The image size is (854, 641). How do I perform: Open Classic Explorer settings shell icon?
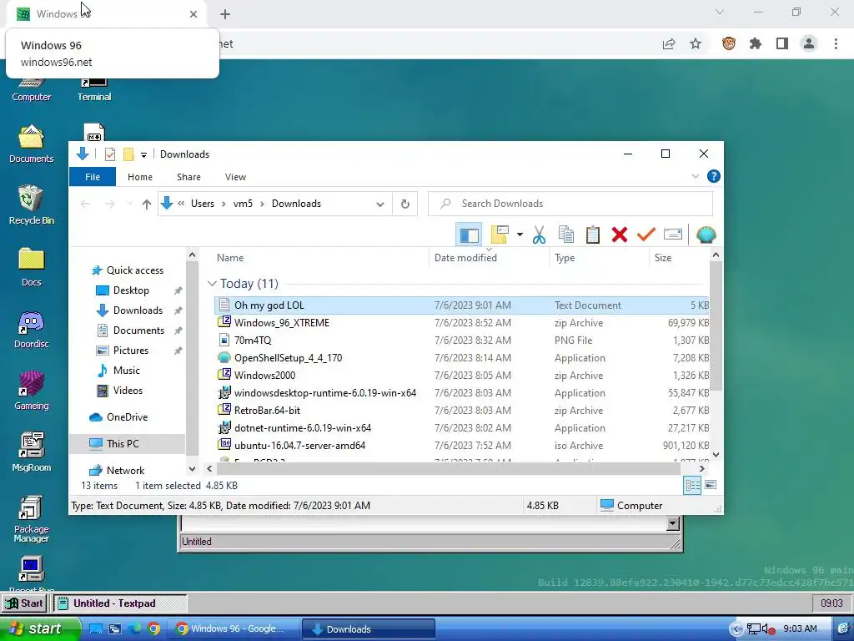[x=706, y=235]
